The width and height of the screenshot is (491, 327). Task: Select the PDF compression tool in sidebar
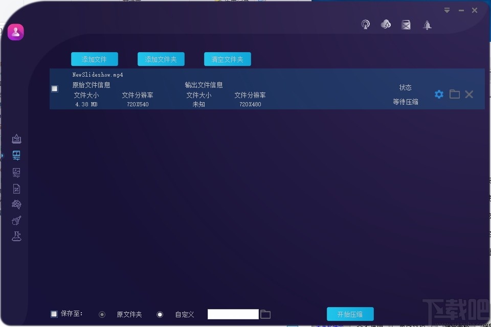16,189
